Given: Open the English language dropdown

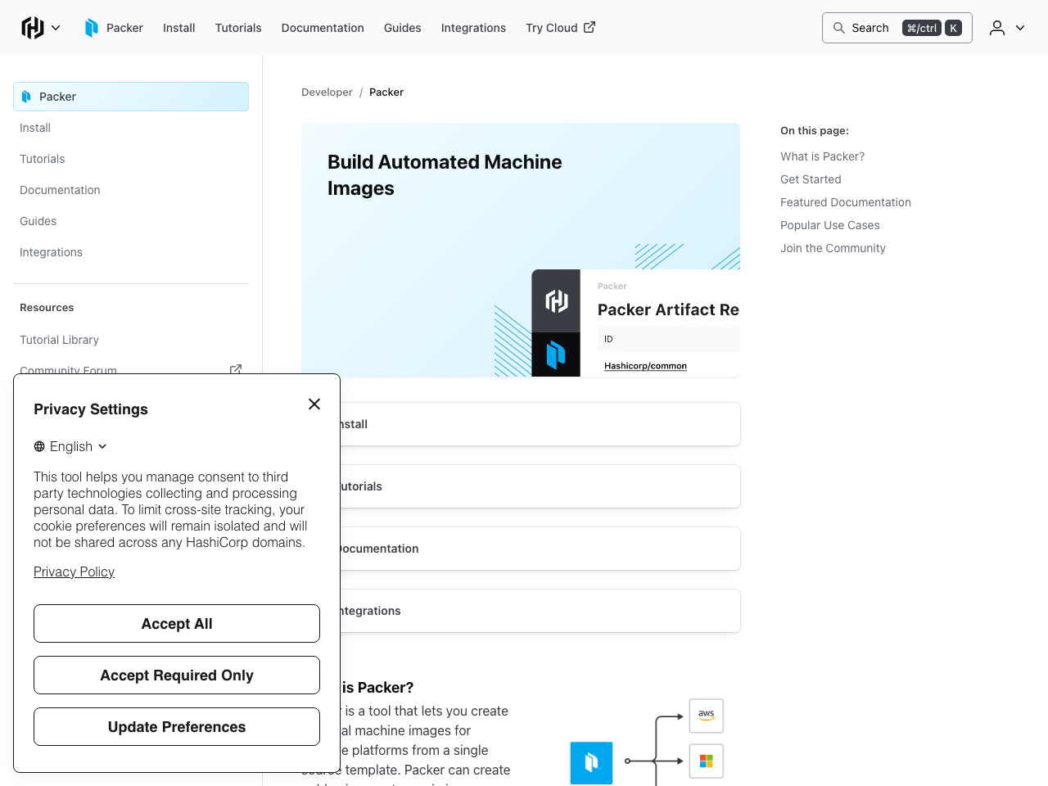Looking at the screenshot, I should tap(70, 446).
